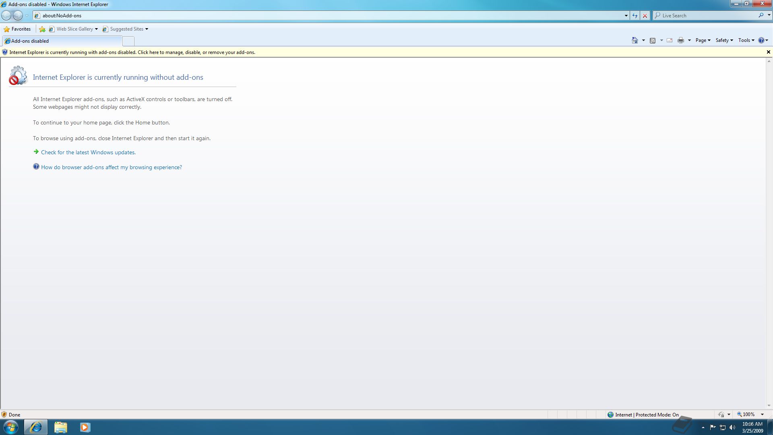Open the Page menu

(703, 40)
